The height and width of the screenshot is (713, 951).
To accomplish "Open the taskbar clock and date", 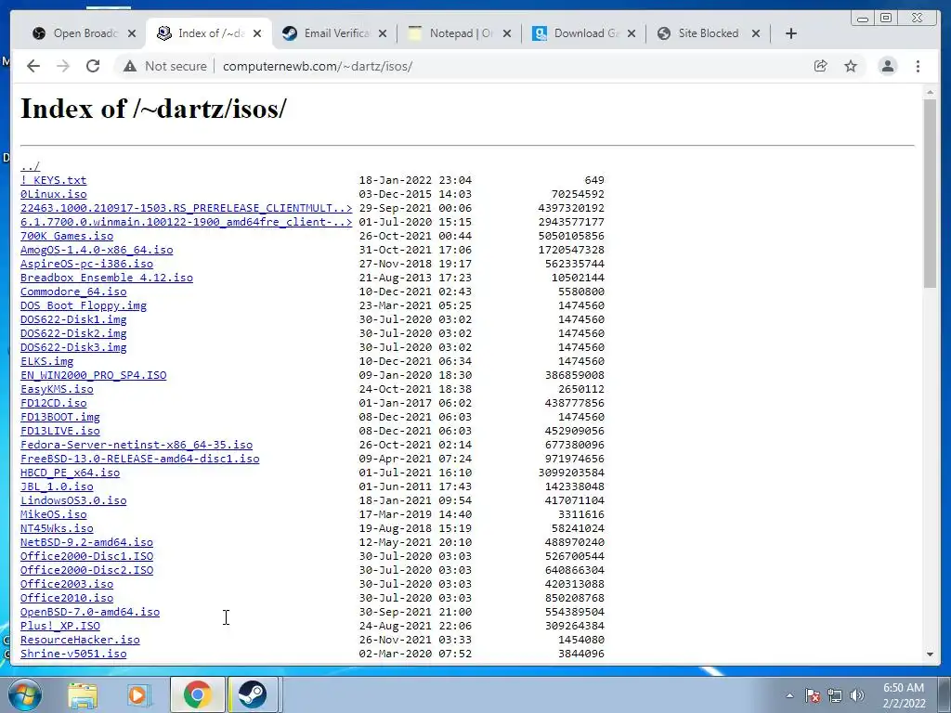I will pyautogui.click(x=904, y=695).
